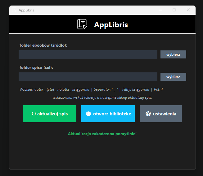Click the AppLibris book logo in header
The image size is (203, 176).
click(82, 24)
